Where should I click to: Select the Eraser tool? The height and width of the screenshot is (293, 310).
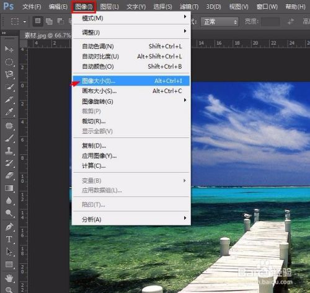pyautogui.click(x=9, y=176)
